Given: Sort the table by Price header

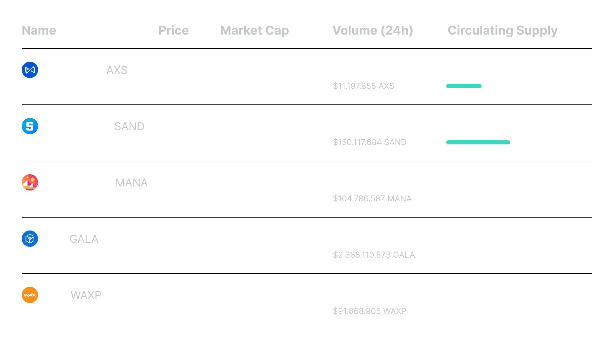Looking at the screenshot, I should click(x=173, y=31).
